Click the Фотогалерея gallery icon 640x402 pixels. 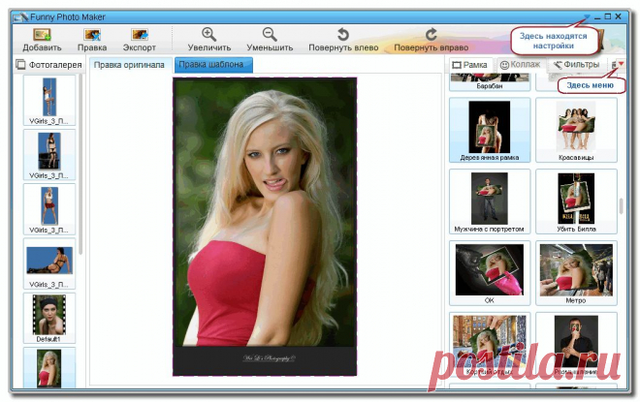[20, 65]
